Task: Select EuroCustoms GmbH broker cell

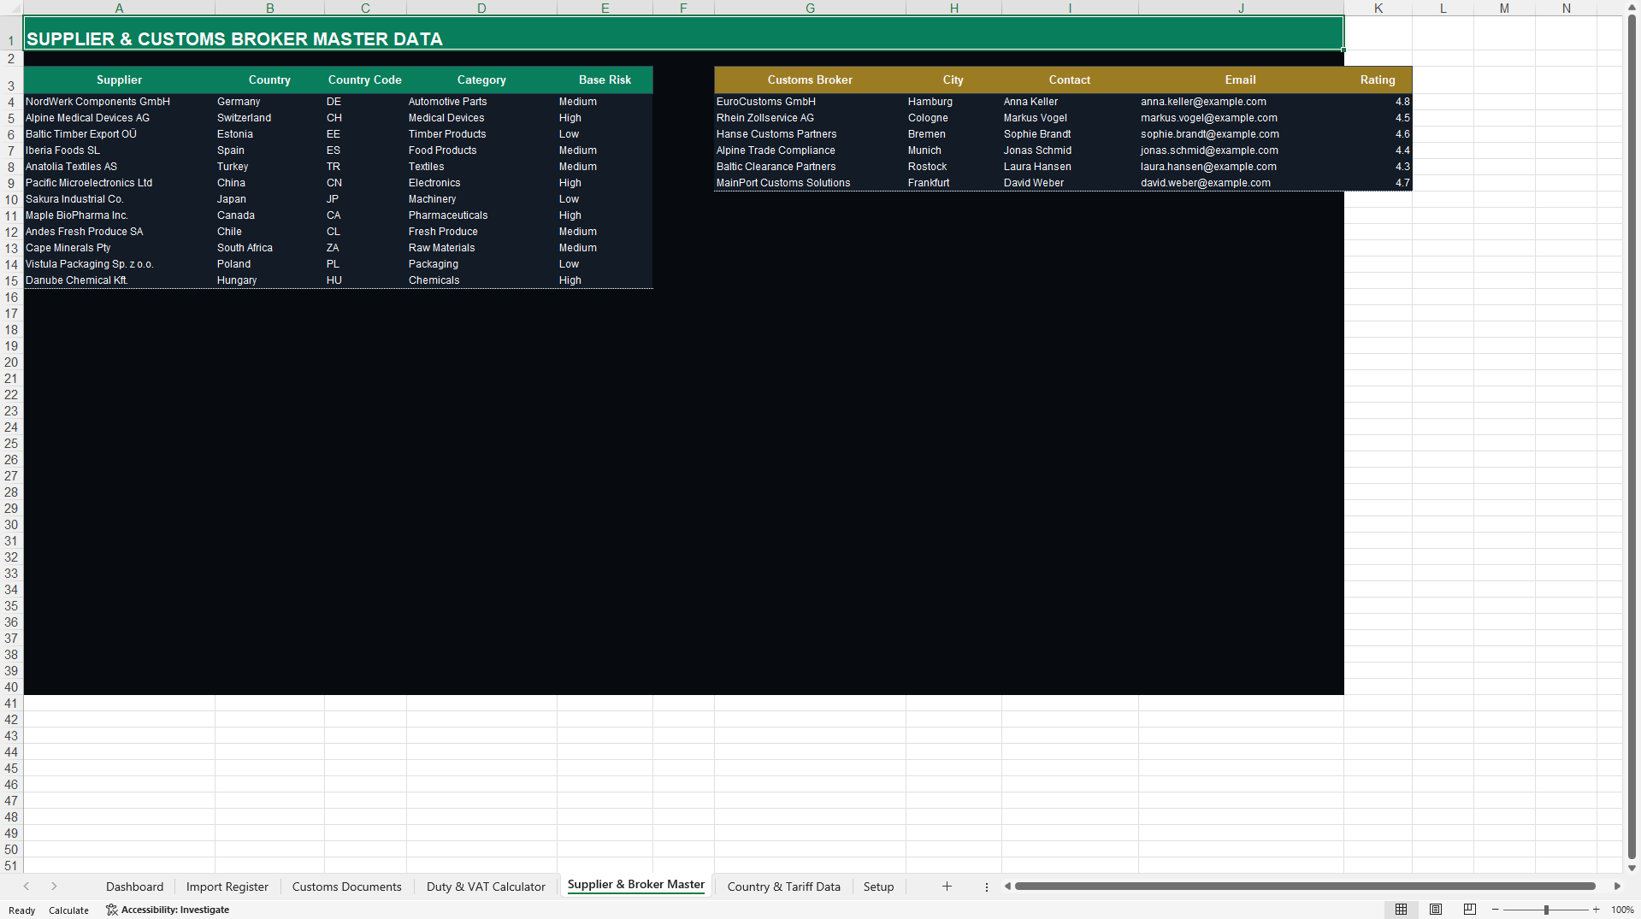Action: coord(810,102)
